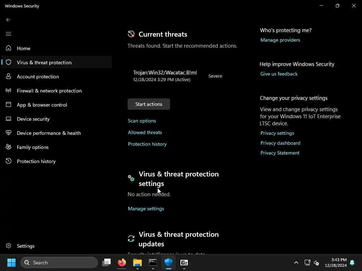The image size is (362, 271).
Task: Click the Device security laptop icon
Action: (8, 119)
